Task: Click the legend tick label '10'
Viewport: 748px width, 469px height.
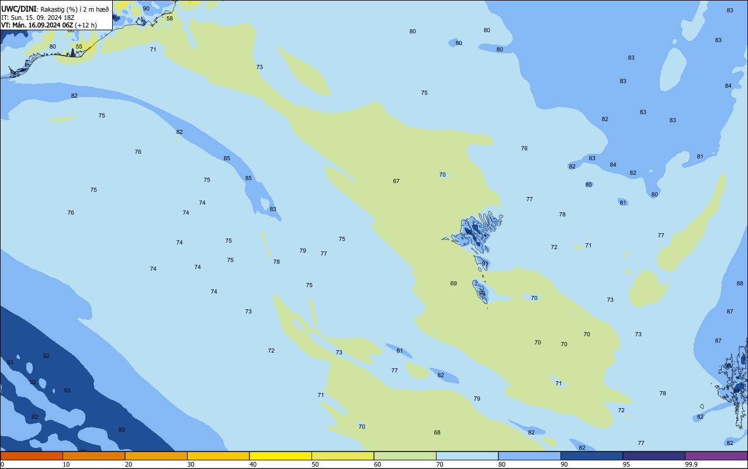Action: pos(66,464)
